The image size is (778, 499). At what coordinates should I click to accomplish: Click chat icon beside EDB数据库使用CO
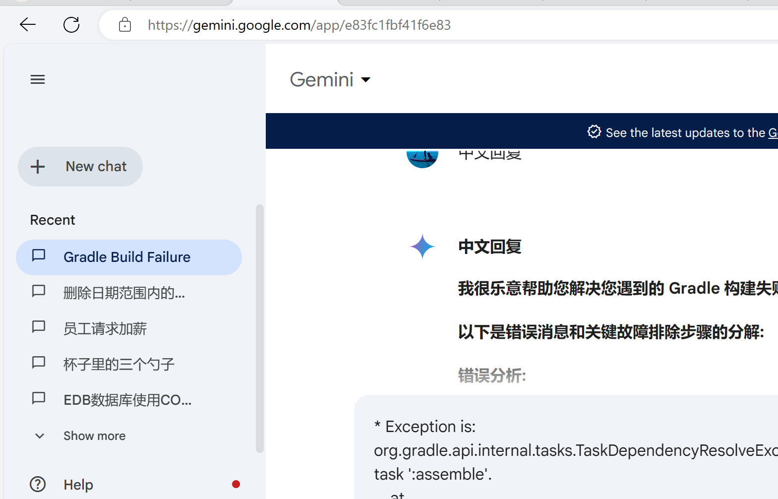pos(39,398)
